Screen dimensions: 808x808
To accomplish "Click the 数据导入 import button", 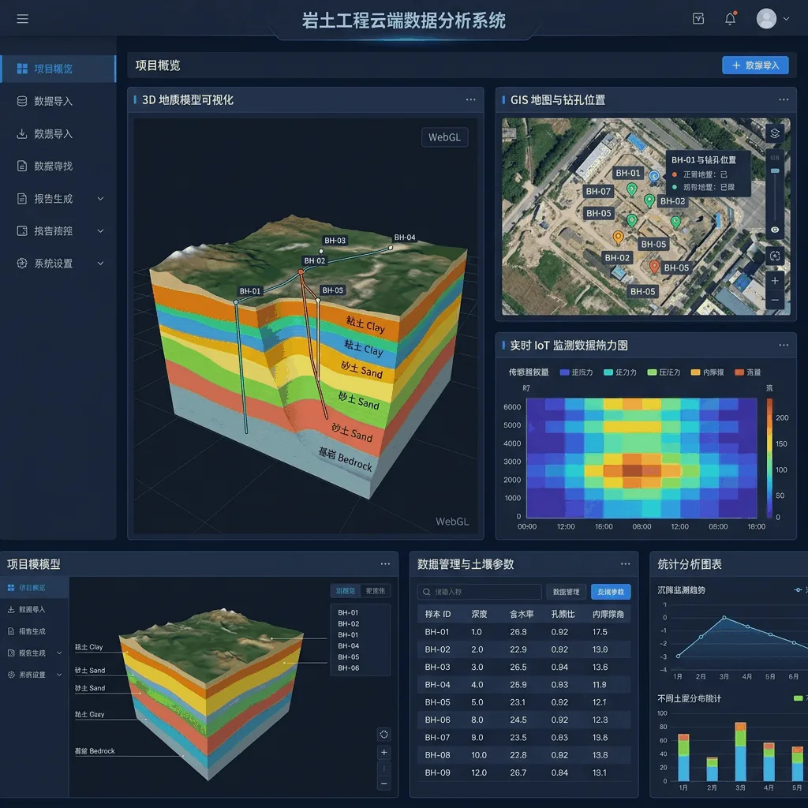I will click(755, 65).
